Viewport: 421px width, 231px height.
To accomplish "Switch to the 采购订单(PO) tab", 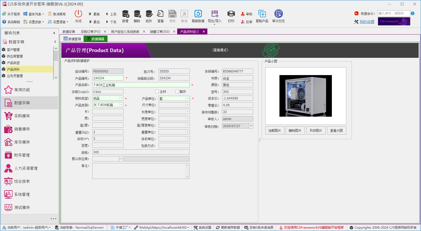I will (90, 32).
